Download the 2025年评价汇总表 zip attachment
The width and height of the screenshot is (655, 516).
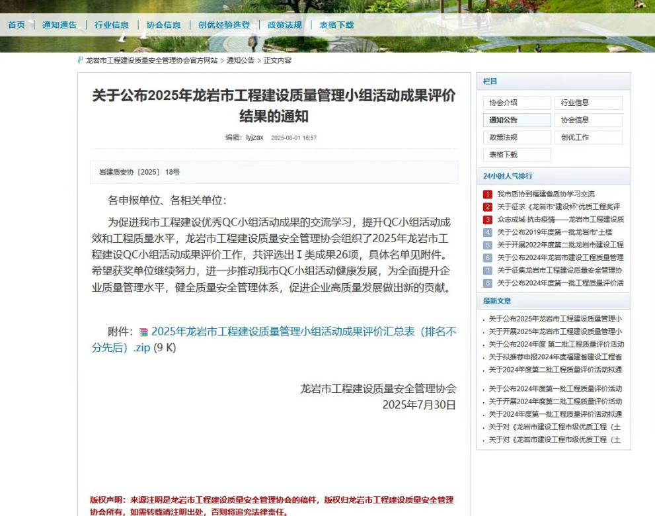(303, 332)
